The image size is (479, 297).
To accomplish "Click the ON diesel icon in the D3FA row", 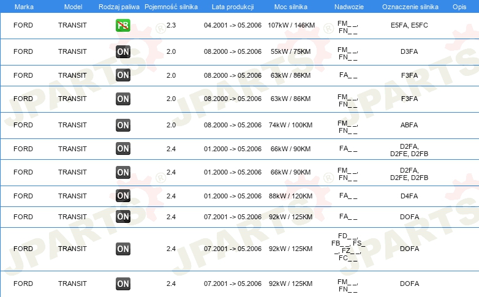I will 123,51.
